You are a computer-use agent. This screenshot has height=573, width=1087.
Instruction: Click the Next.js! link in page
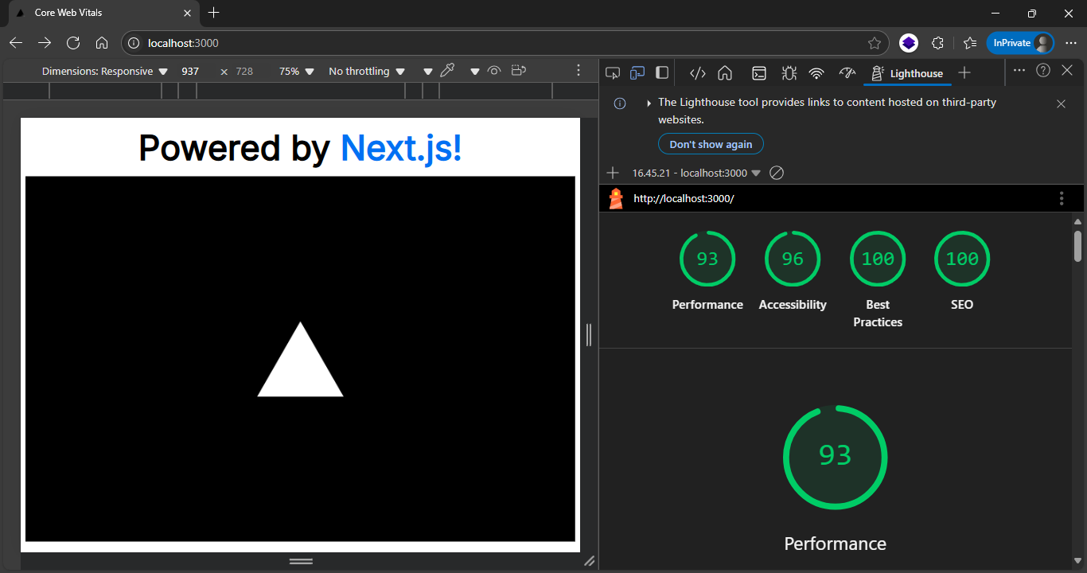coord(401,149)
